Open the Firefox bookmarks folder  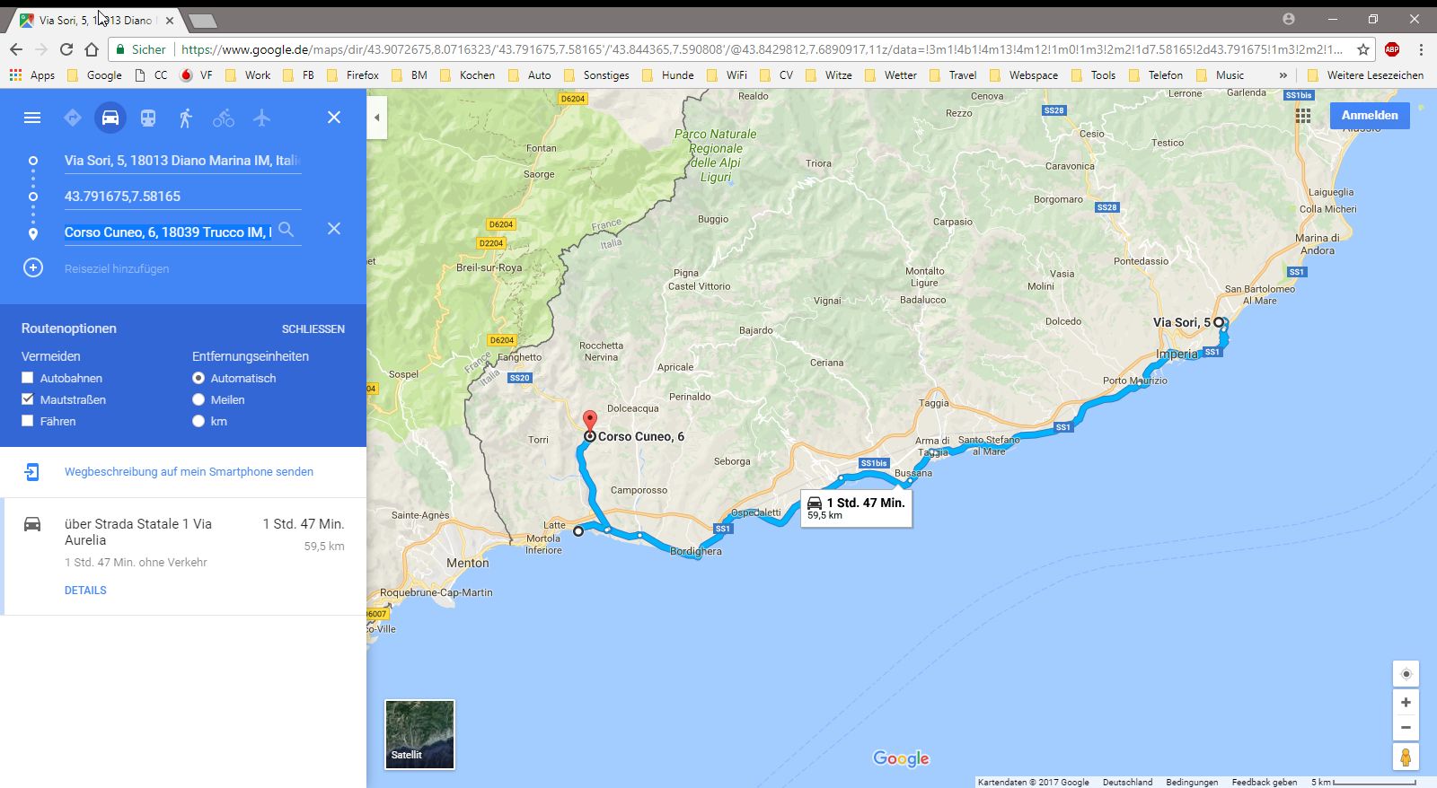pos(353,75)
